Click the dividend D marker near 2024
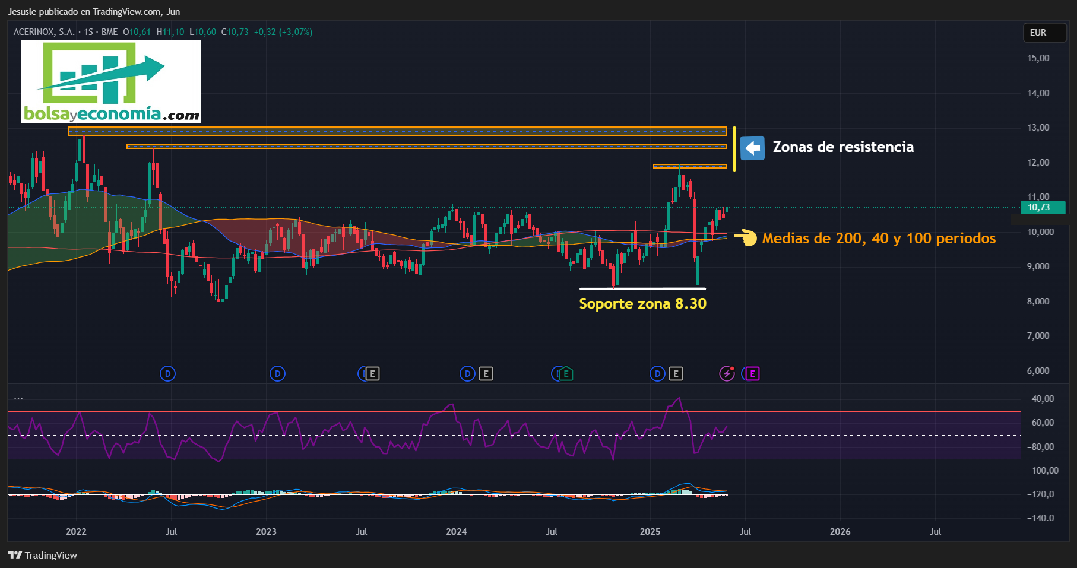1077x568 pixels. click(467, 373)
